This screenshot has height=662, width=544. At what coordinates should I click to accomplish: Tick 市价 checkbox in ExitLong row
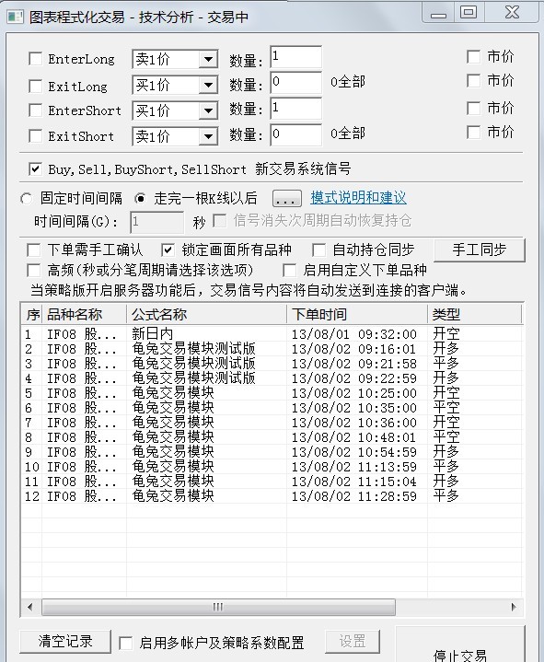tap(473, 81)
